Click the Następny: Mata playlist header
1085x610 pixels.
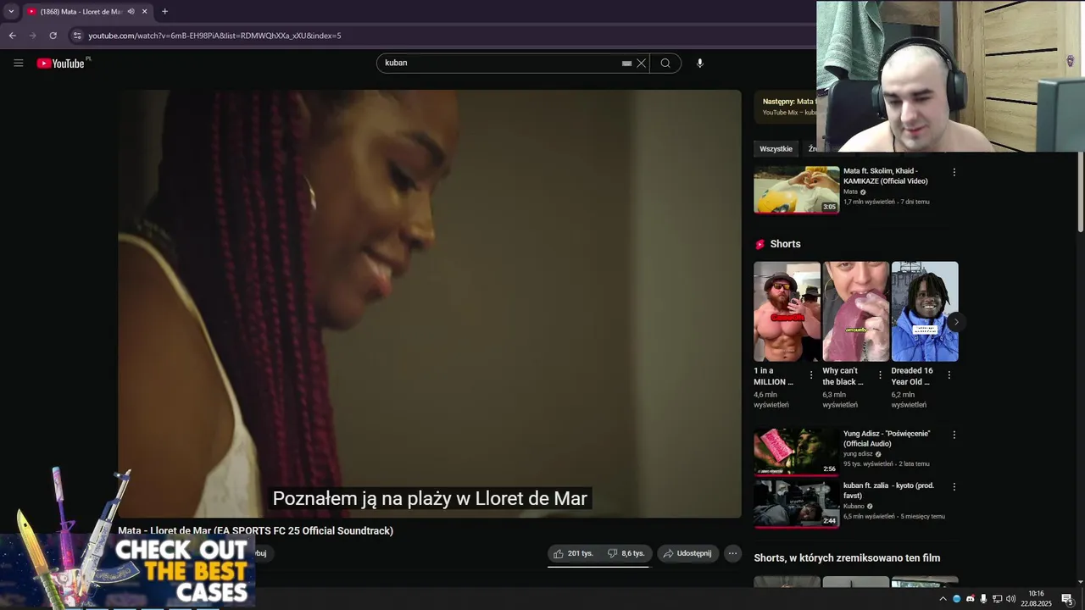[788, 102]
